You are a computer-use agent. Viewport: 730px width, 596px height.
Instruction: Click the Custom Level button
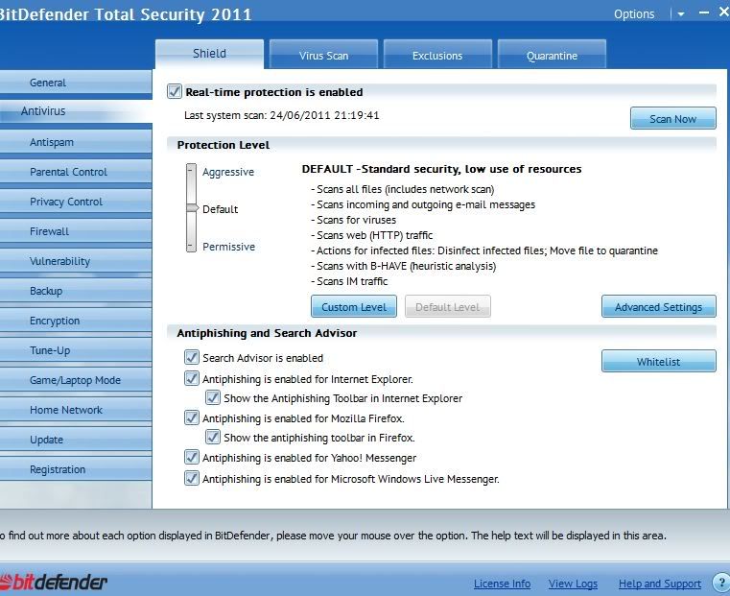click(x=354, y=306)
